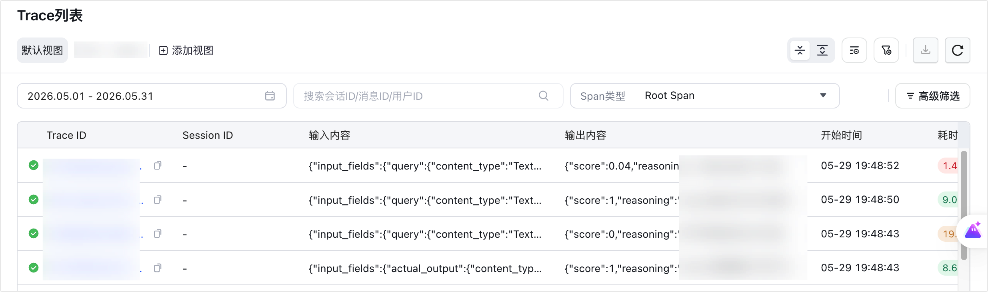Click the 耗时 column header

948,135
